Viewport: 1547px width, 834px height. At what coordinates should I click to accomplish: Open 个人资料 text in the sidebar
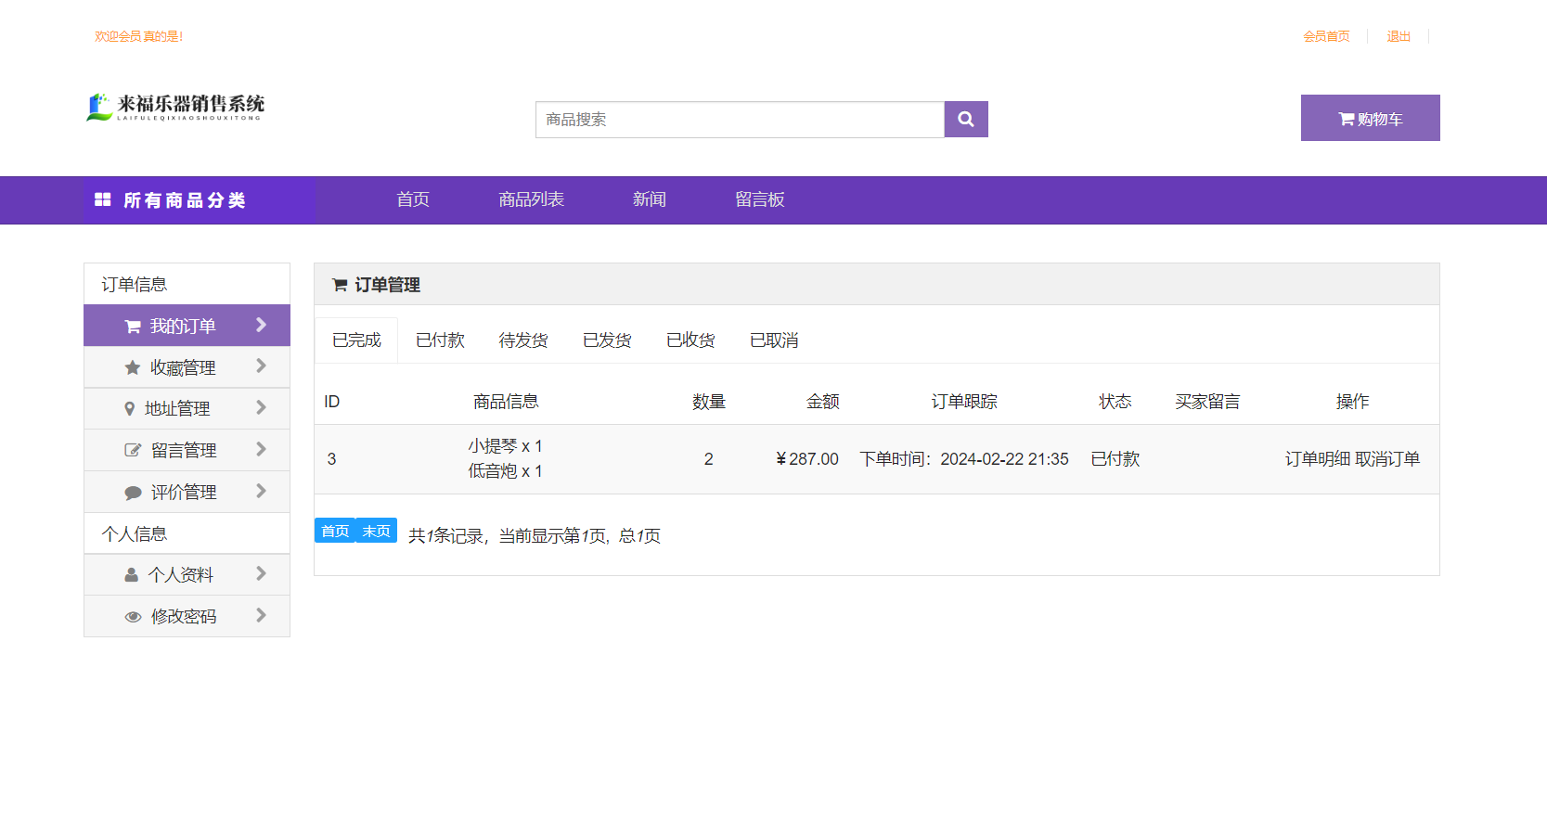click(x=181, y=575)
